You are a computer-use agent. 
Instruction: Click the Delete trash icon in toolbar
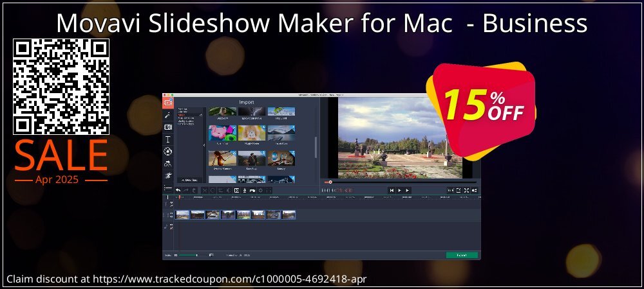(x=194, y=190)
